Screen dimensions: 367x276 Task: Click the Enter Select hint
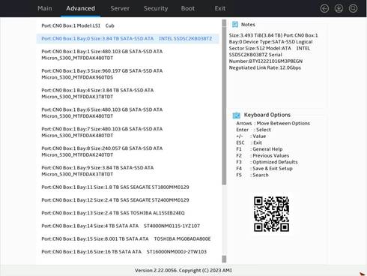tap(253, 130)
